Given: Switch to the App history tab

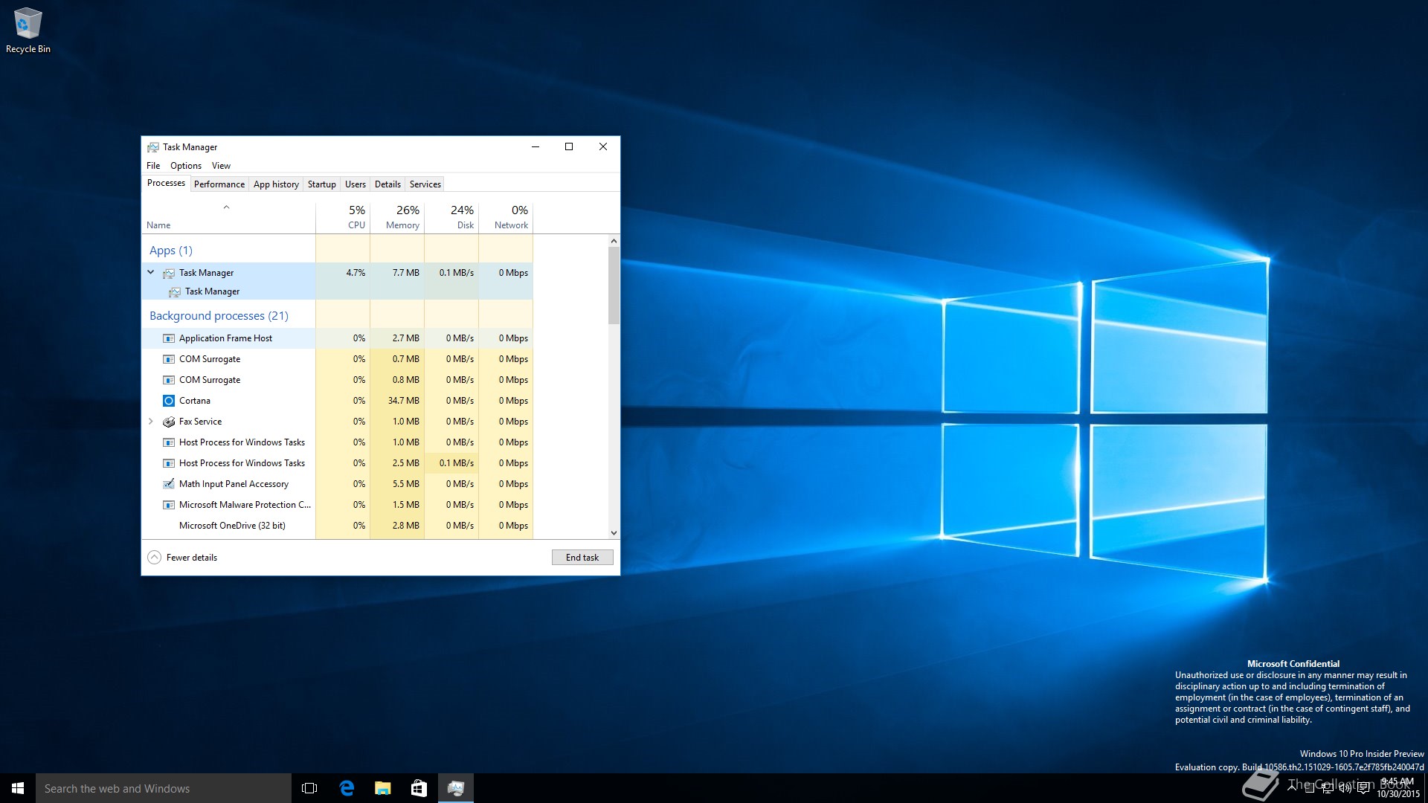Looking at the screenshot, I should click(x=276, y=184).
